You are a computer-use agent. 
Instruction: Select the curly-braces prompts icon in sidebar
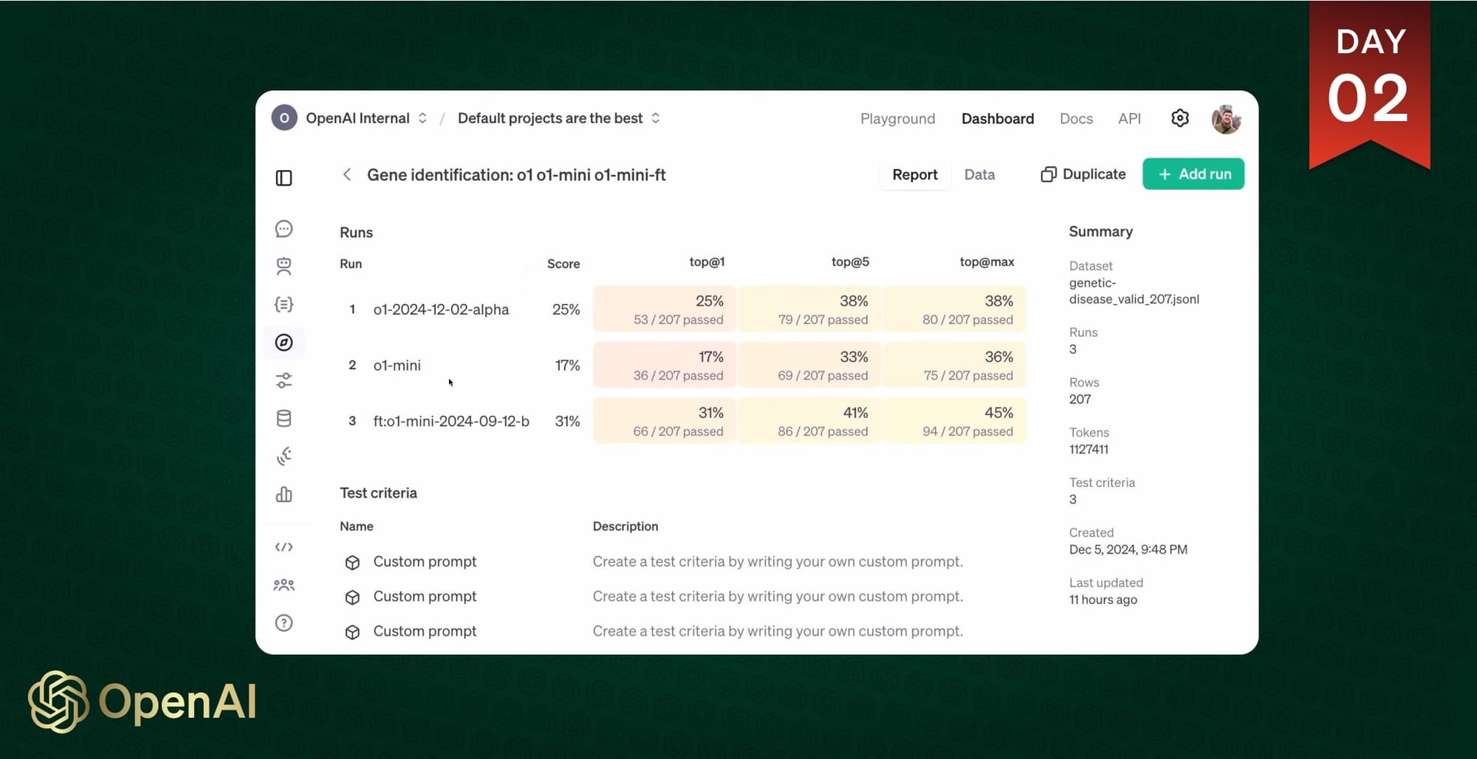click(x=284, y=304)
